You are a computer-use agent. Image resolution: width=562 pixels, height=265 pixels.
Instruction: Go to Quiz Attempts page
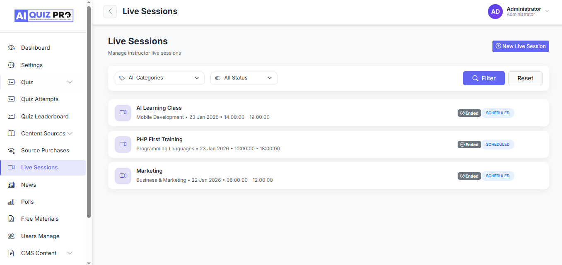coord(43,99)
